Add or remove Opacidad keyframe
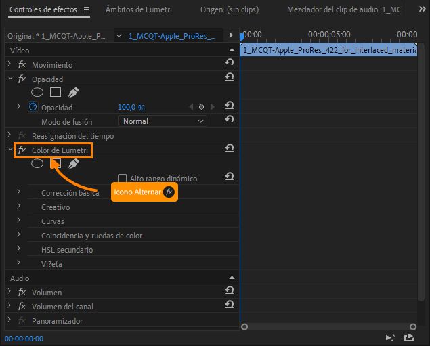 [x=201, y=107]
